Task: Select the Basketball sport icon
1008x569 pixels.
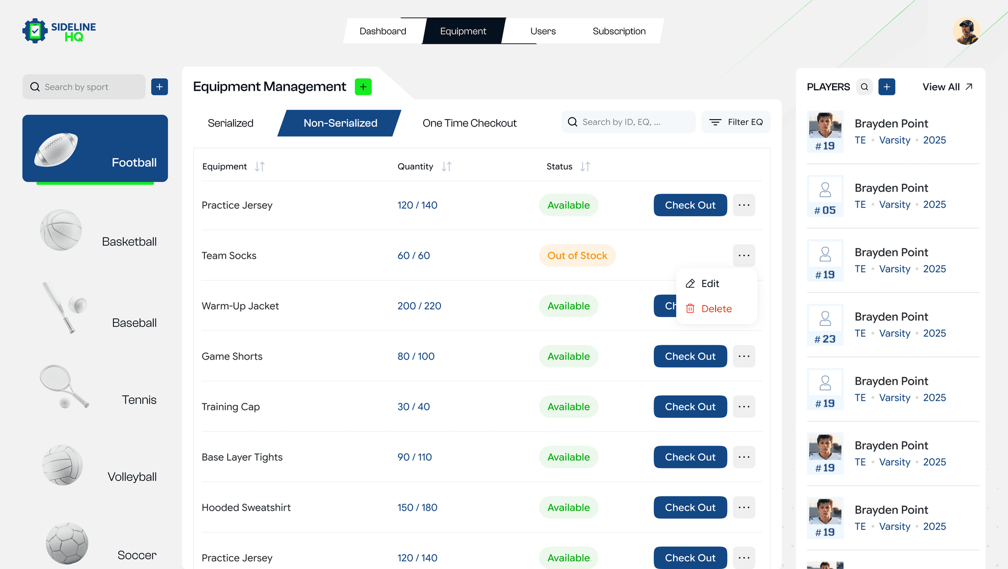Action: 60,229
